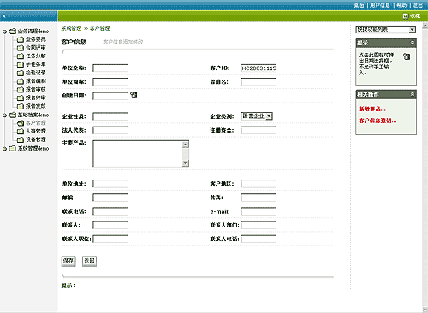Click the folder icon beside 检验记录
The width and height of the screenshot is (428, 313).
(21, 73)
